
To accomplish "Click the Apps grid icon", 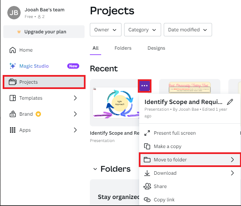I will [x=13, y=130].
